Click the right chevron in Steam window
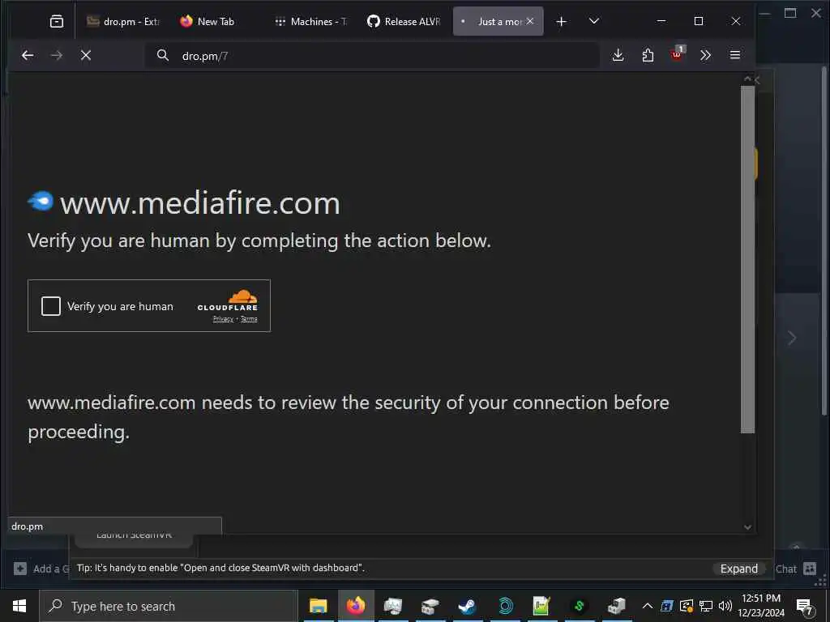The height and width of the screenshot is (622, 830). click(791, 338)
